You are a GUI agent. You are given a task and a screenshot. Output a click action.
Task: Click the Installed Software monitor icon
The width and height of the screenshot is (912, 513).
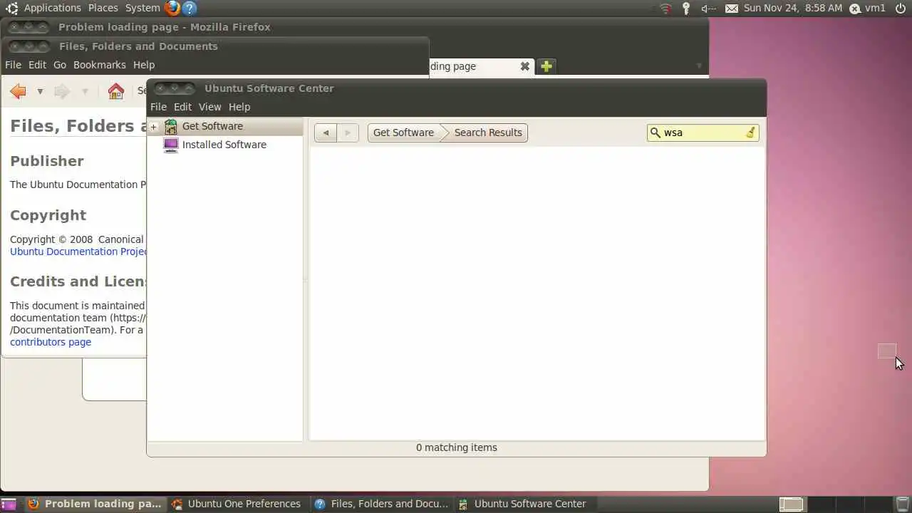(171, 145)
